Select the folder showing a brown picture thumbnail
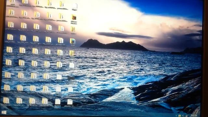Viewport: 208px width, 117px height. [74, 18]
